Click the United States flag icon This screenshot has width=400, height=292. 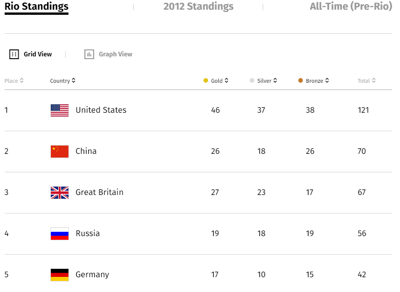[60, 110]
